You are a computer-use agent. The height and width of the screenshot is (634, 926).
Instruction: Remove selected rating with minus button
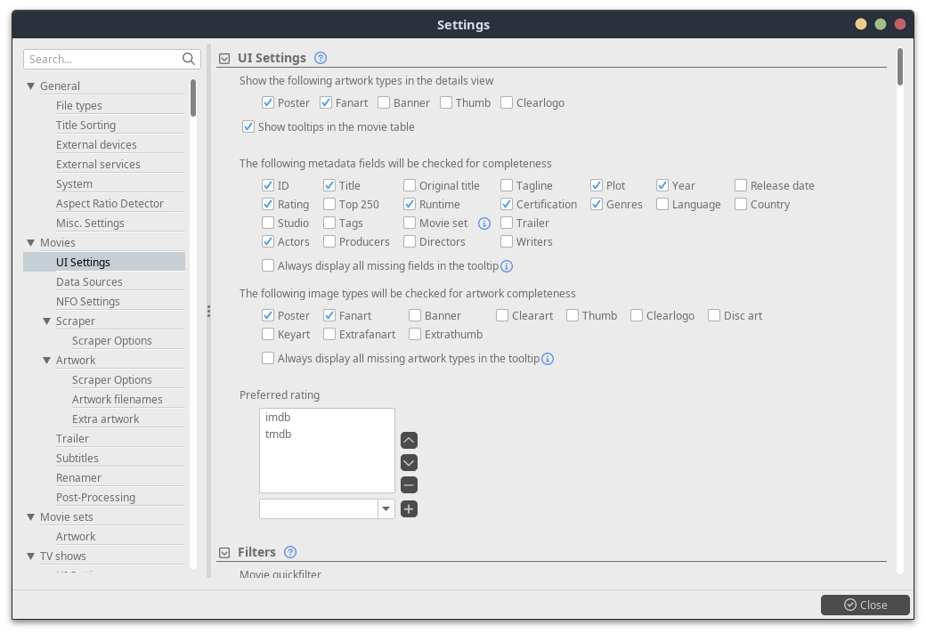tap(409, 485)
